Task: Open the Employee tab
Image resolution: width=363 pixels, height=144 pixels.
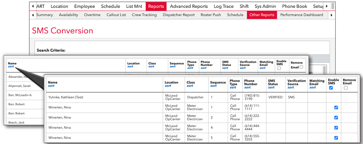Action: (85, 6)
